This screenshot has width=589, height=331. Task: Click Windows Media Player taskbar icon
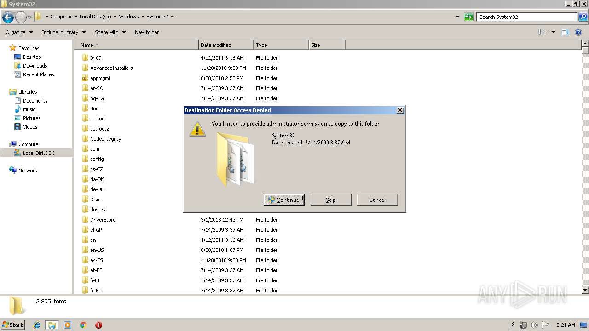(68, 325)
